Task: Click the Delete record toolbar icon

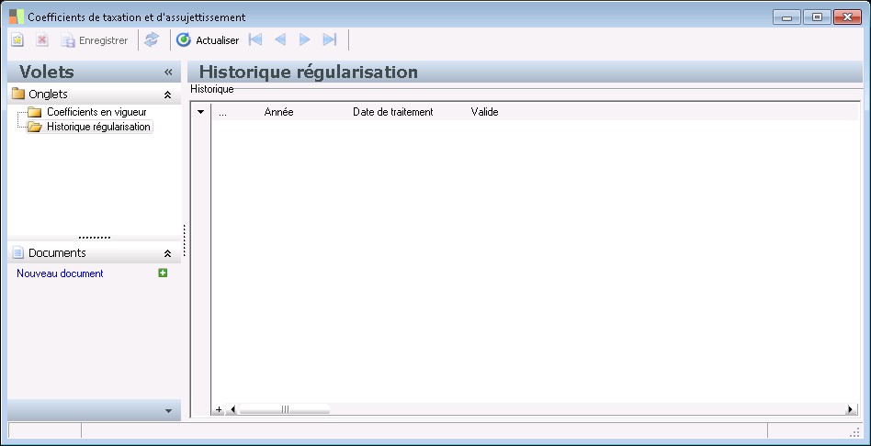Action: point(42,40)
